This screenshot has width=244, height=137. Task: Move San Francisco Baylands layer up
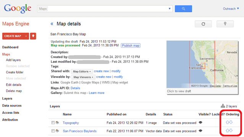coord(228,131)
